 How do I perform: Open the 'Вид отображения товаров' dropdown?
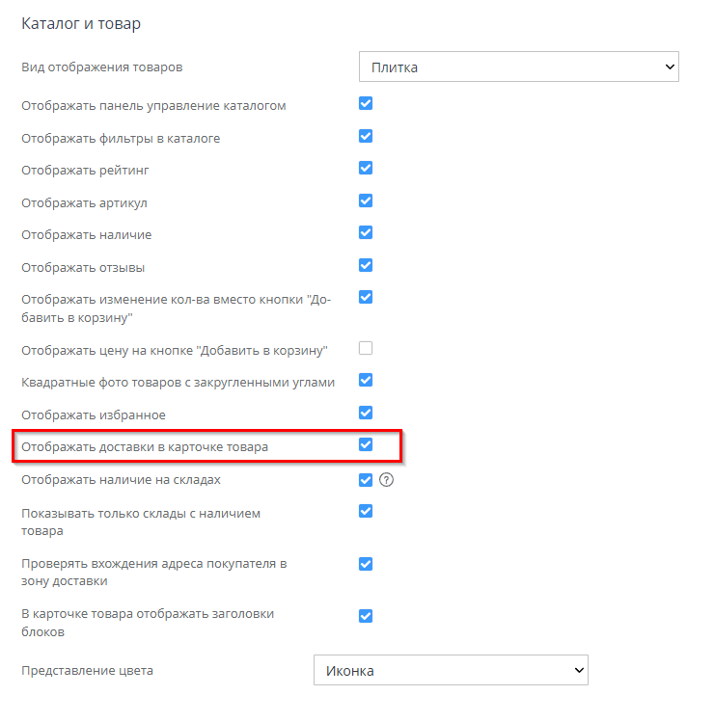(519, 67)
